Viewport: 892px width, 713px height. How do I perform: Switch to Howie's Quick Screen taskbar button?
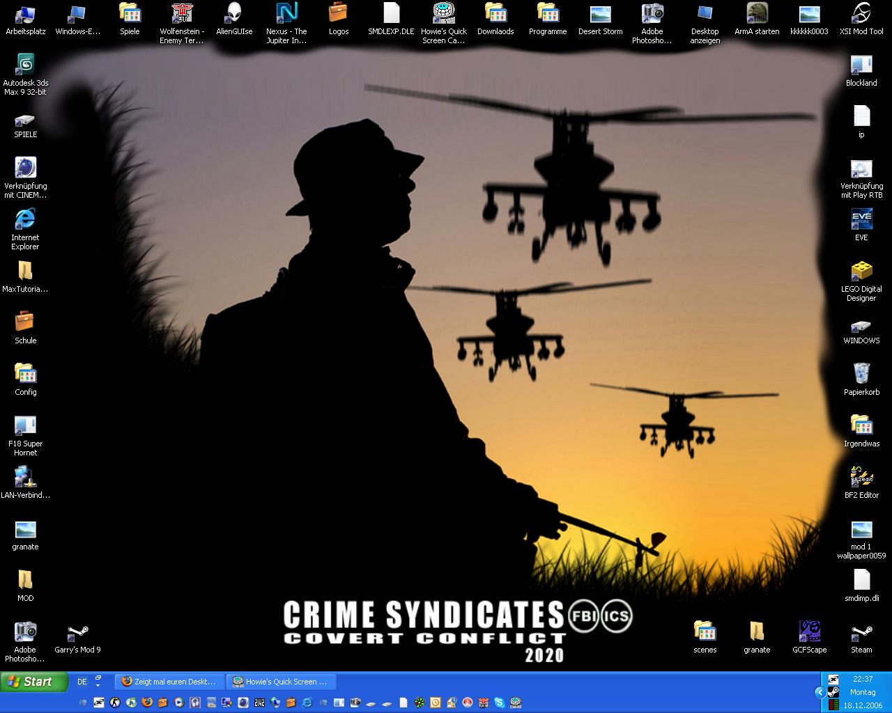pos(281,682)
